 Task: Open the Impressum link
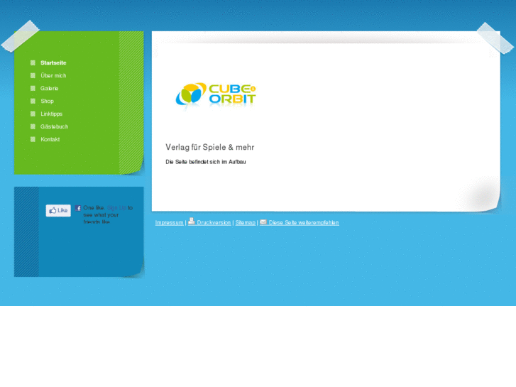(x=169, y=223)
